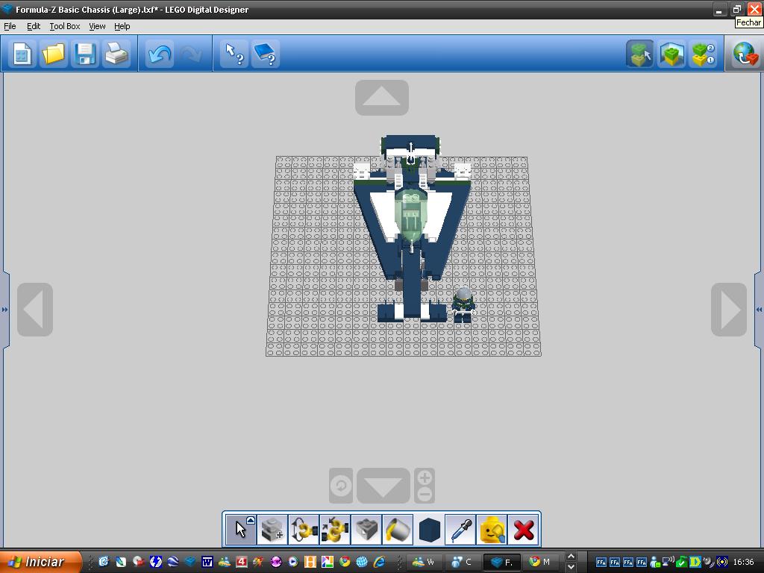This screenshot has width=764, height=573.
Task: Click the New model icon in the toolbar
Action: point(22,54)
